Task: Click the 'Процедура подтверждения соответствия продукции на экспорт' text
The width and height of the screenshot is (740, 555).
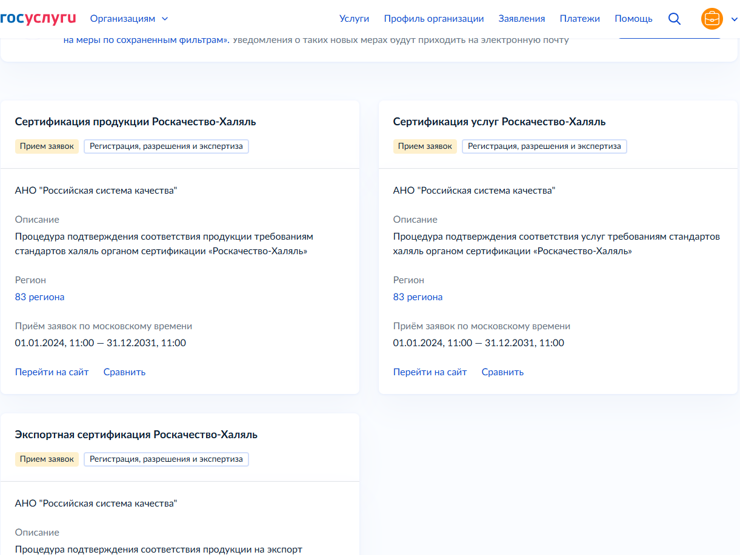Action: click(158, 550)
